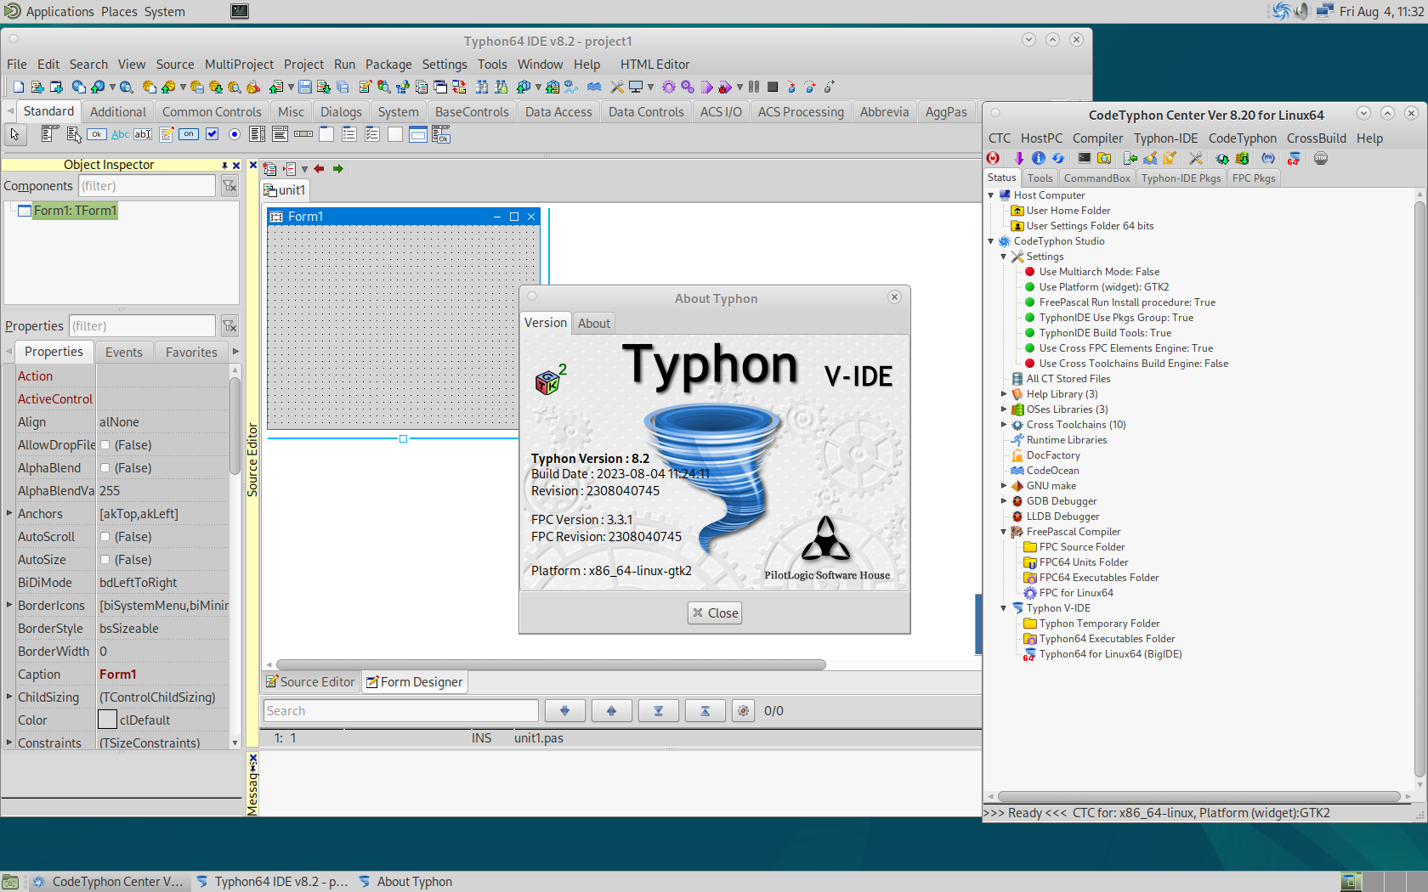
Task: Click the wrench settings icon in CodeTyphon Center
Action: click(1196, 158)
